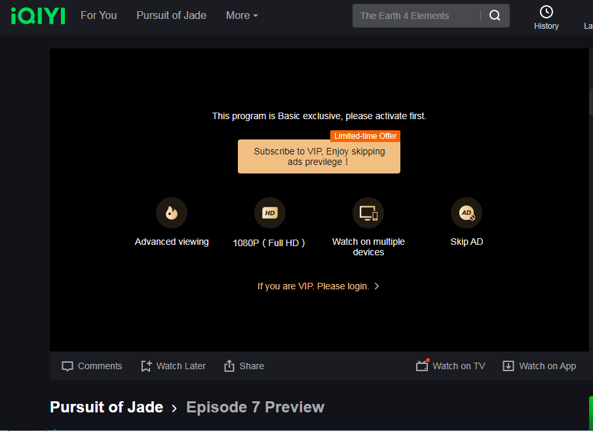Click the Limited-time Offer badge
The width and height of the screenshot is (593, 434).
click(x=365, y=136)
